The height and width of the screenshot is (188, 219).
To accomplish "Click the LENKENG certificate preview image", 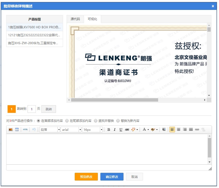I will 138,61.
